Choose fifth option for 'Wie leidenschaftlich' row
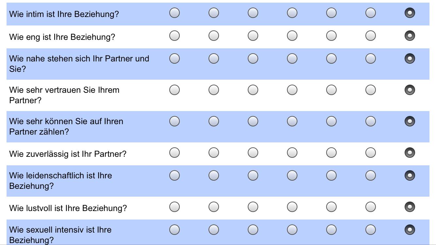 point(331,175)
